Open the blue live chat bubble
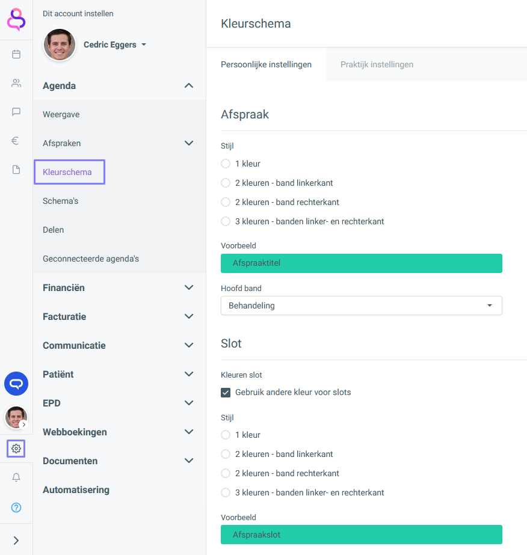This screenshot has height=555, width=527. pyautogui.click(x=16, y=384)
